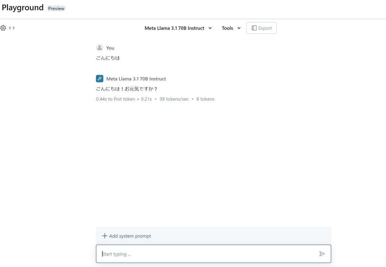Select the message reading こんにちは！お元気ですか？
Viewport: 386px width, 267px height.
(126, 89)
